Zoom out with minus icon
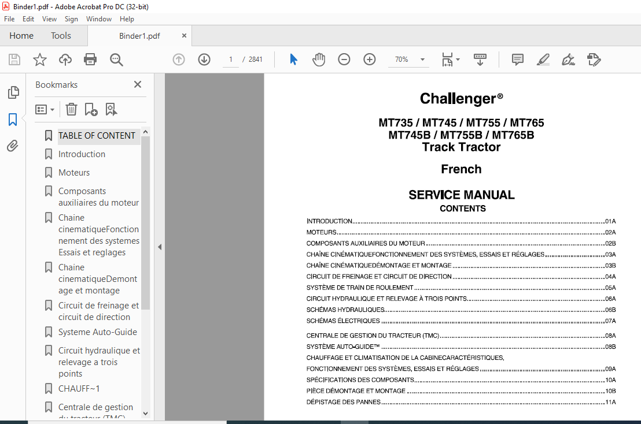Screen dimensions: 641x424 344,59
